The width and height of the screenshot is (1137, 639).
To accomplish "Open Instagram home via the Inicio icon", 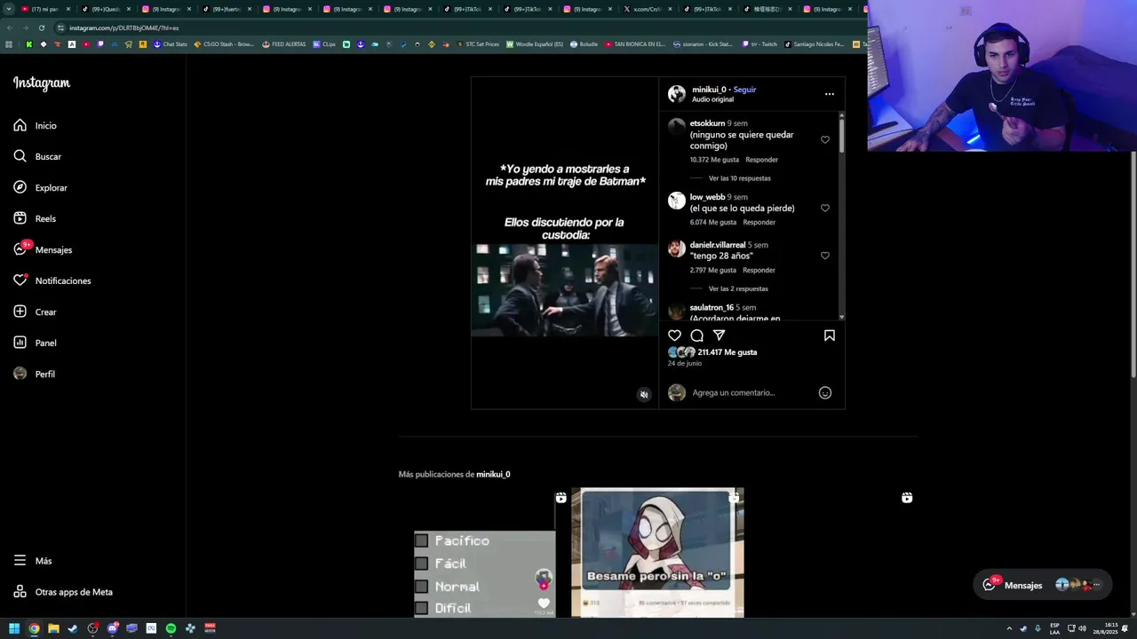I will pyautogui.click(x=20, y=125).
